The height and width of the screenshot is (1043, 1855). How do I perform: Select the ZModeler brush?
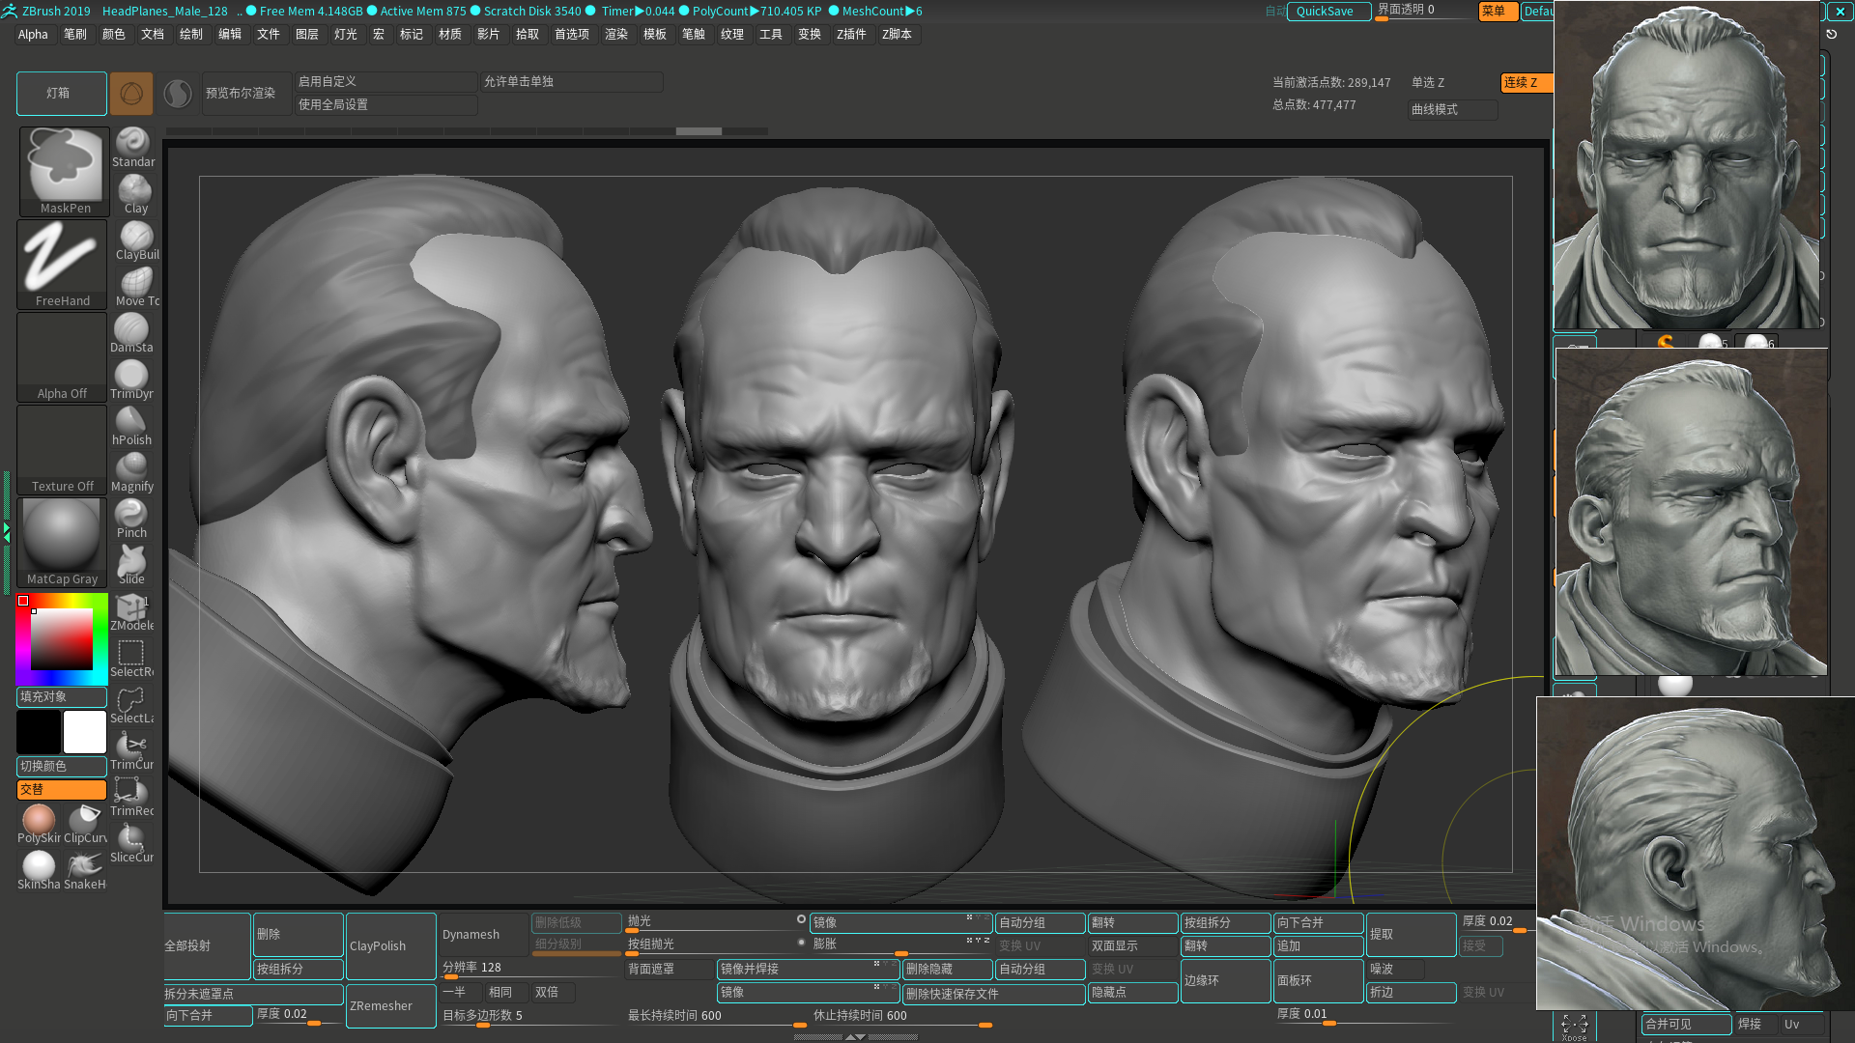(x=131, y=612)
